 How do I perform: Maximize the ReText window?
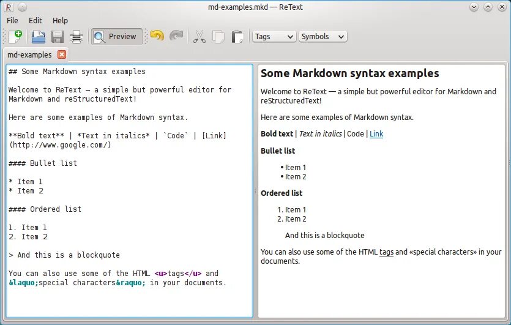488,7
